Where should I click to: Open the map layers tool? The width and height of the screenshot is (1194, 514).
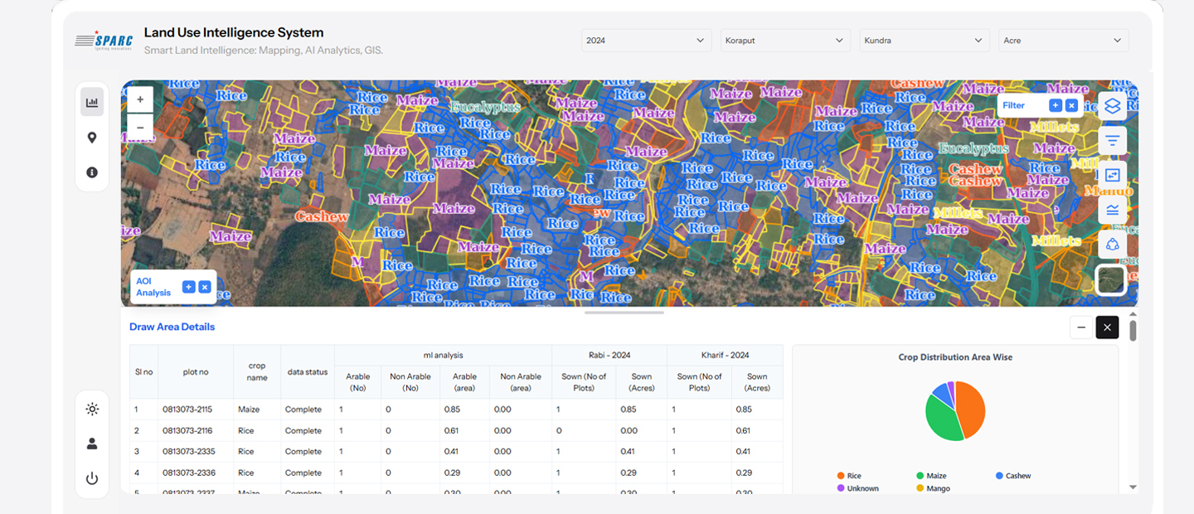[1112, 106]
